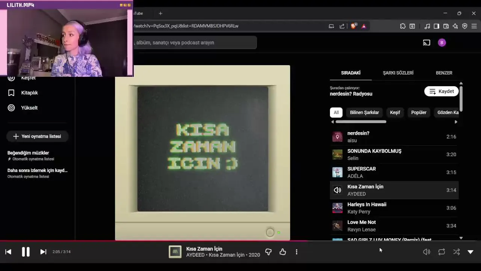Click speaker icon on playing queue item
Viewport: 481px width, 271px height.
coord(337,190)
